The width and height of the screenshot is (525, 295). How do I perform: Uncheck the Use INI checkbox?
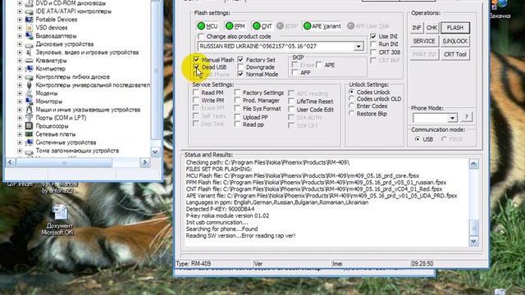tap(373, 36)
